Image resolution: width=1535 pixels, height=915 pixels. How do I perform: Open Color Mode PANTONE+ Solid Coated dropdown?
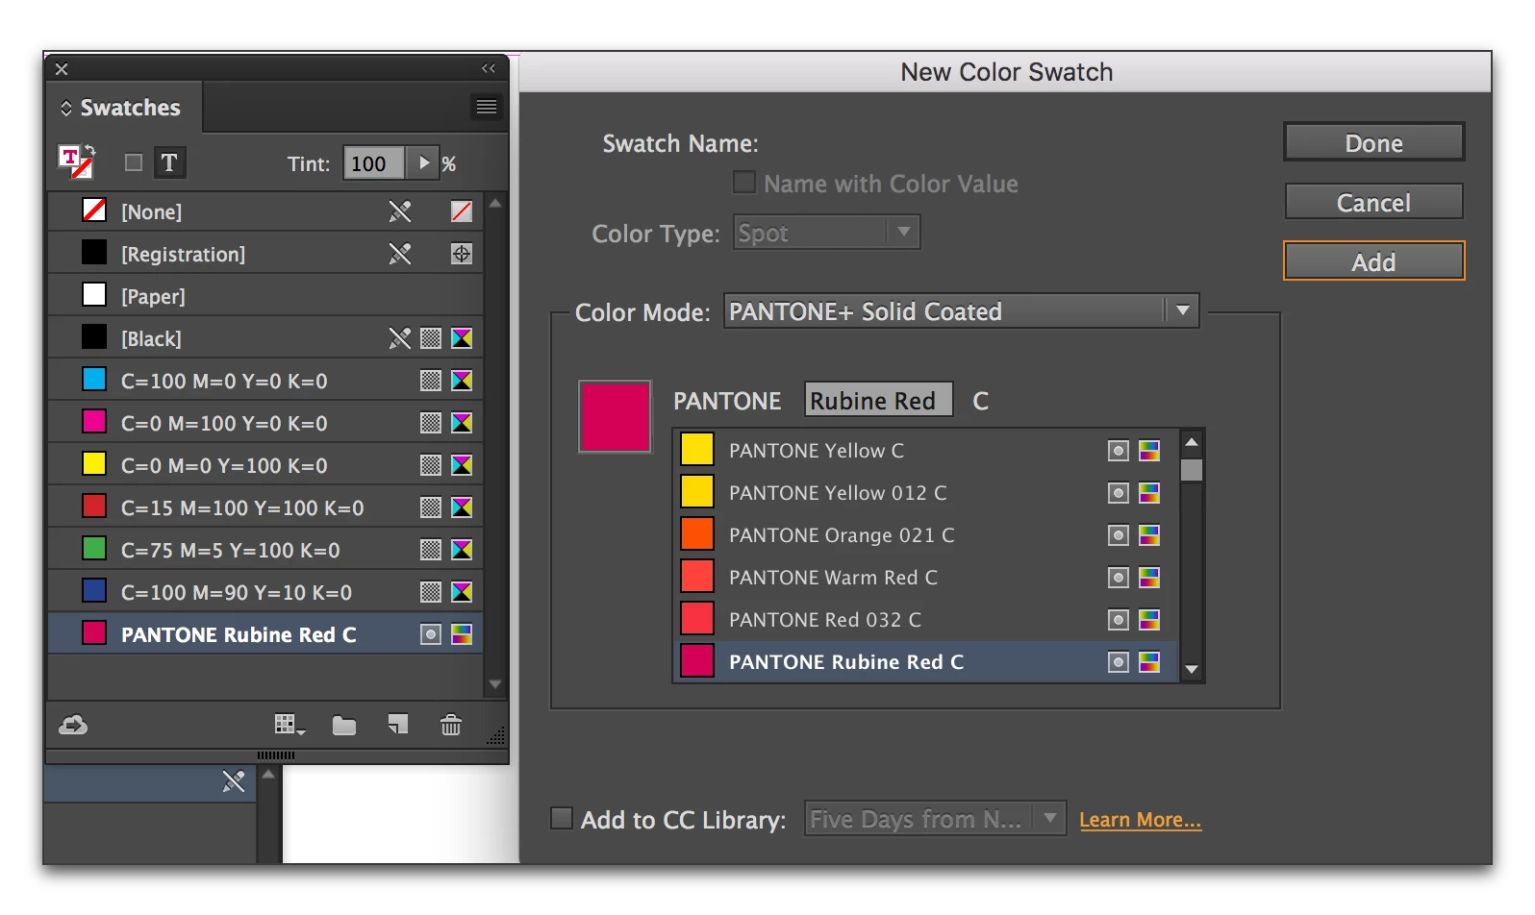[961, 310]
